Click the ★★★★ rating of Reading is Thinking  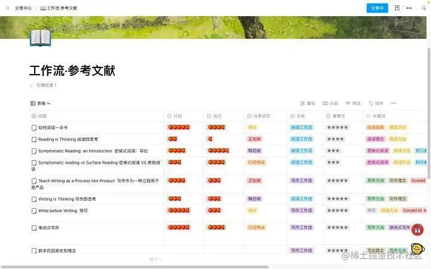[x=335, y=139]
